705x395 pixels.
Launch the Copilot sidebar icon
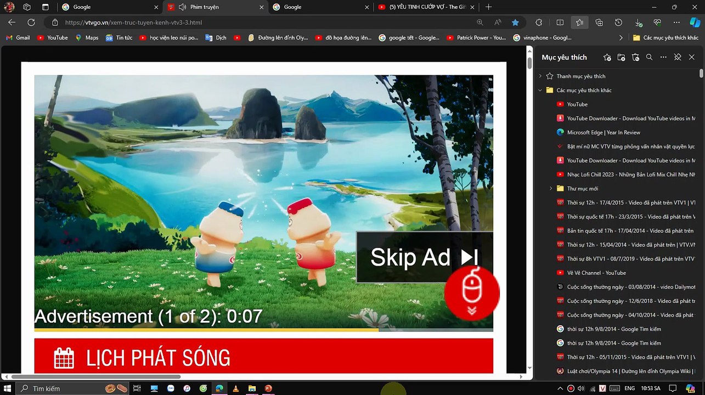point(695,22)
